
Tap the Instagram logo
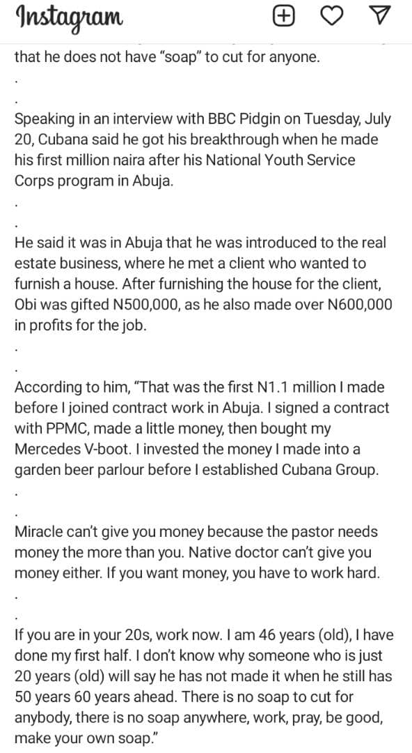point(70,17)
